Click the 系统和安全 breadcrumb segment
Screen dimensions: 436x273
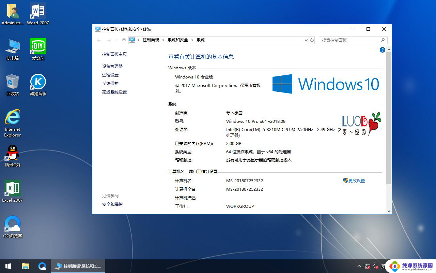(x=178, y=40)
